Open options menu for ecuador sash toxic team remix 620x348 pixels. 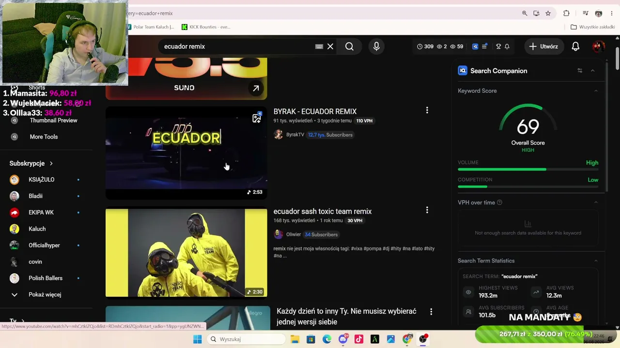427,210
